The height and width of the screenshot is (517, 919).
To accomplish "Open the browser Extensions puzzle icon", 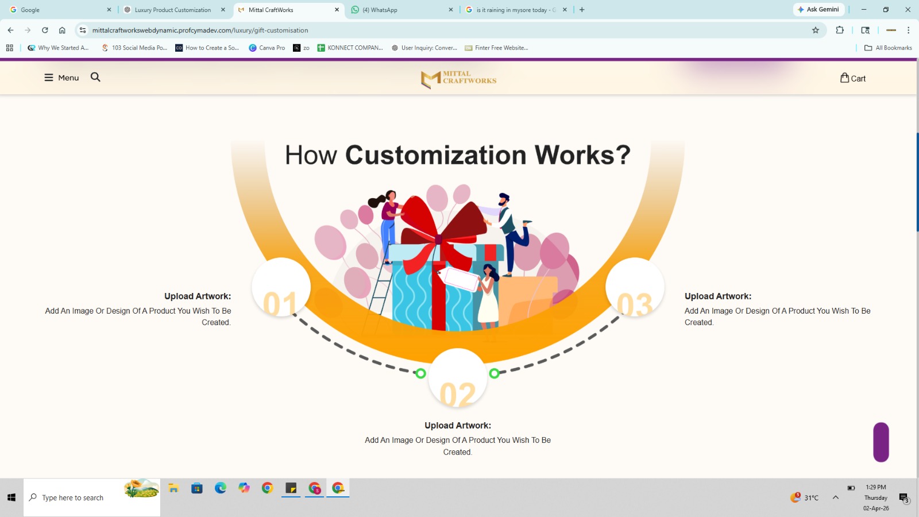I will [x=840, y=30].
